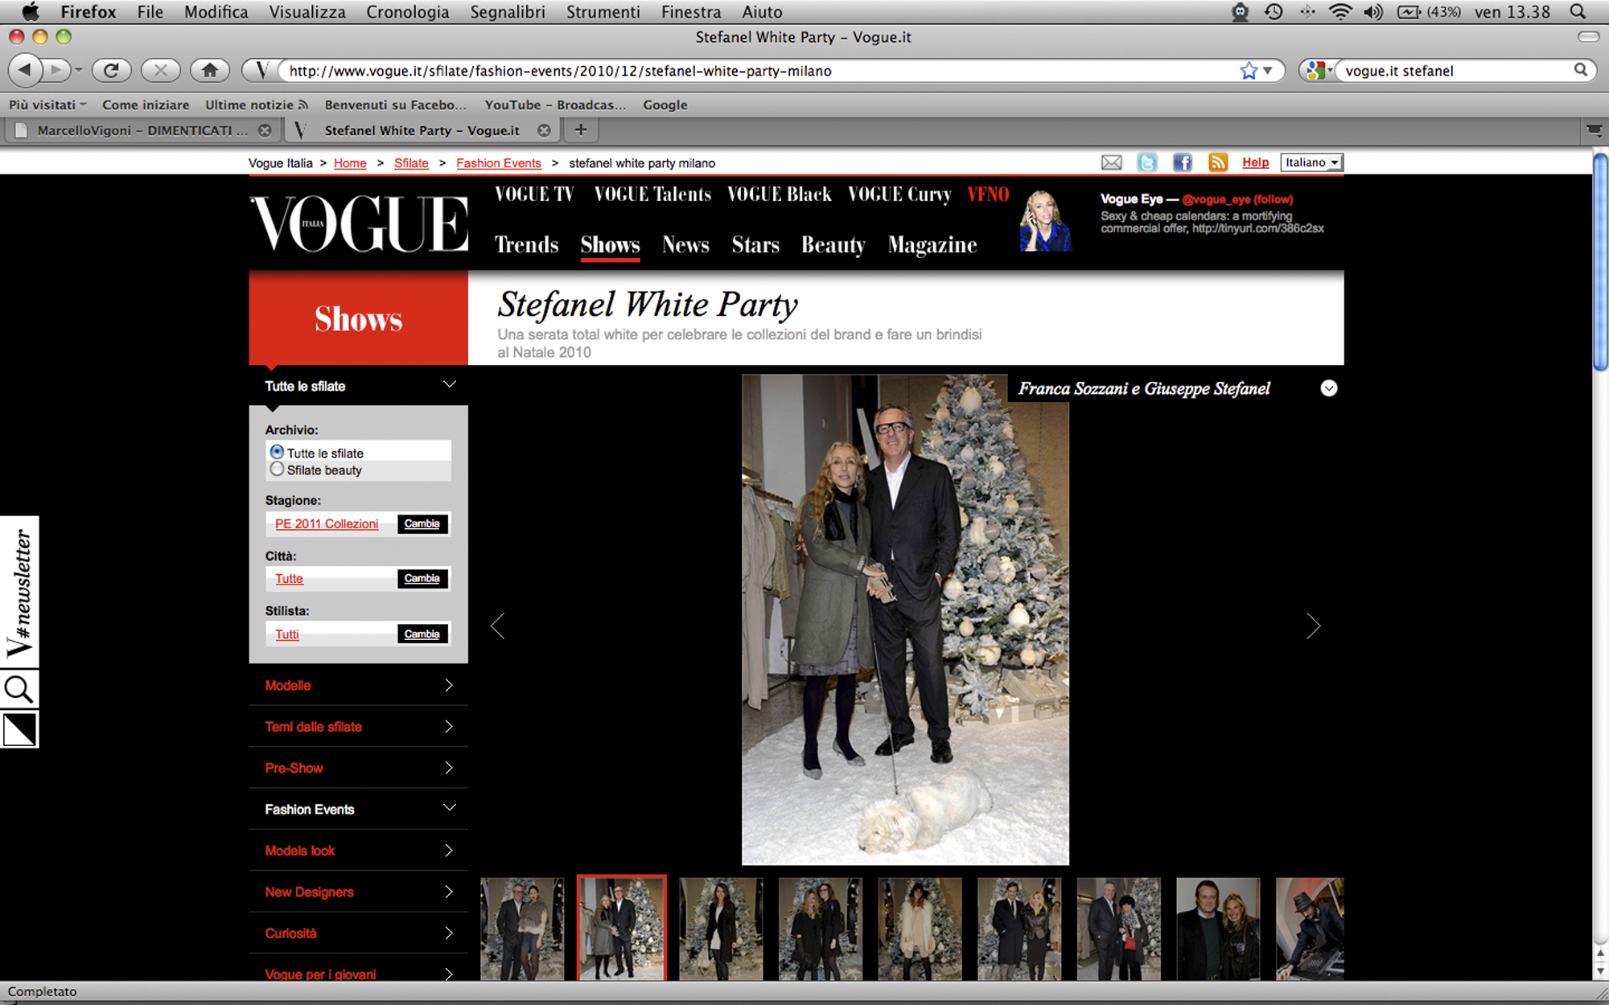Click the volume icon in menu bar
Image resolution: width=1609 pixels, height=1005 pixels.
pyautogui.click(x=1373, y=12)
